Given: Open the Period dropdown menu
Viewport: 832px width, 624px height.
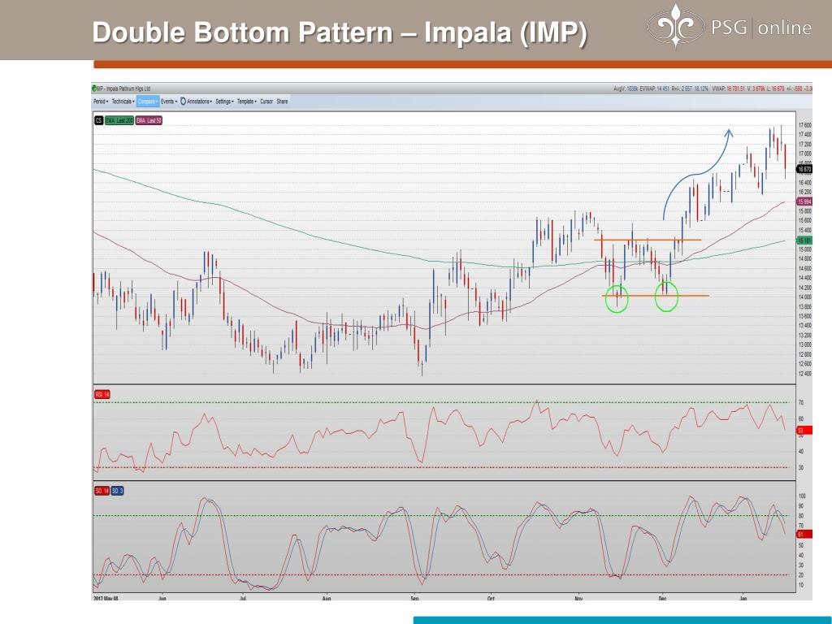Looking at the screenshot, I should pos(101,102).
